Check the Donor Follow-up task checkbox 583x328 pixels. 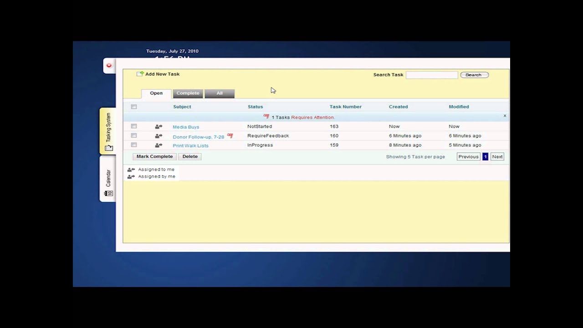134,135
